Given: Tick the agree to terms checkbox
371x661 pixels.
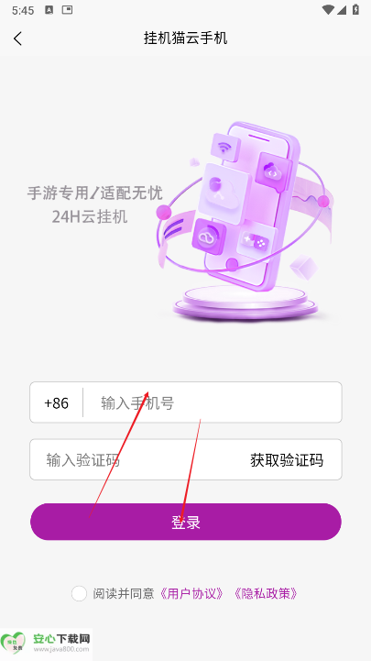Looking at the screenshot, I should (79, 593).
